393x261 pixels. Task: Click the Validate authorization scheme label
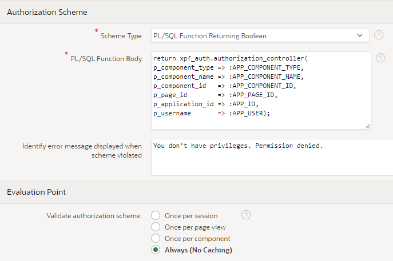tap(94, 216)
